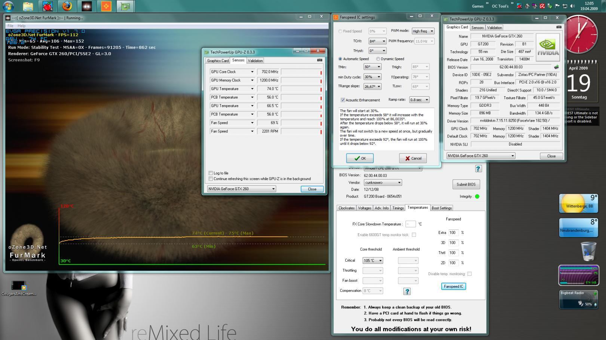Select Automatic Speed radio button
The height and width of the screenshot is (340, 606).
(340, 59)
